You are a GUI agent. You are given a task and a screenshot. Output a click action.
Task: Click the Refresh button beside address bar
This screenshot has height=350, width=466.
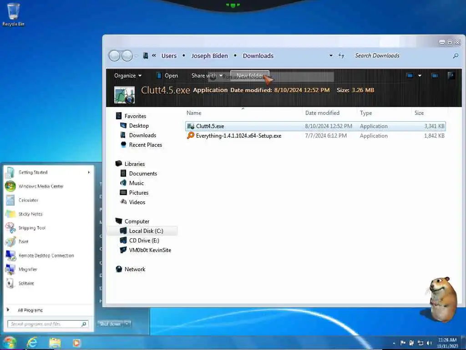click(x=341, y=56)
